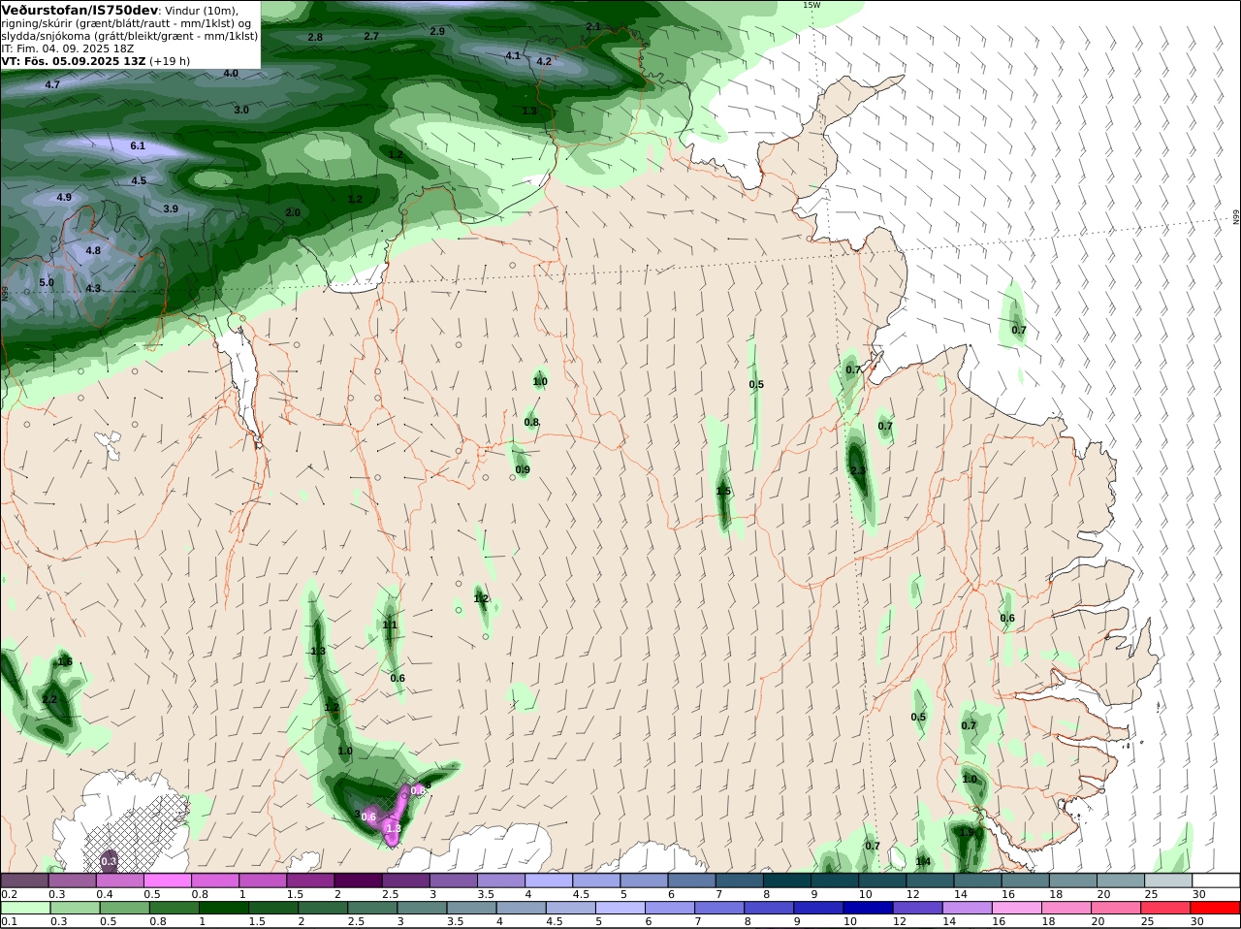Select bottom-row red swatch after 30
Screen dimensions: 1241x929
[1215, 908]
